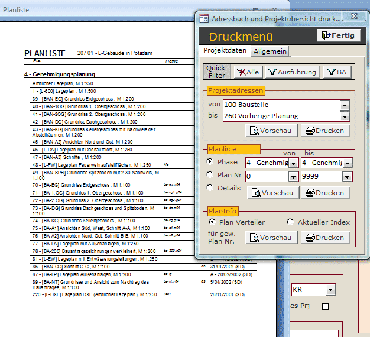Select the Aktueller Index radio option
This screenshot has height=337, width=370.
coord(290,222)
